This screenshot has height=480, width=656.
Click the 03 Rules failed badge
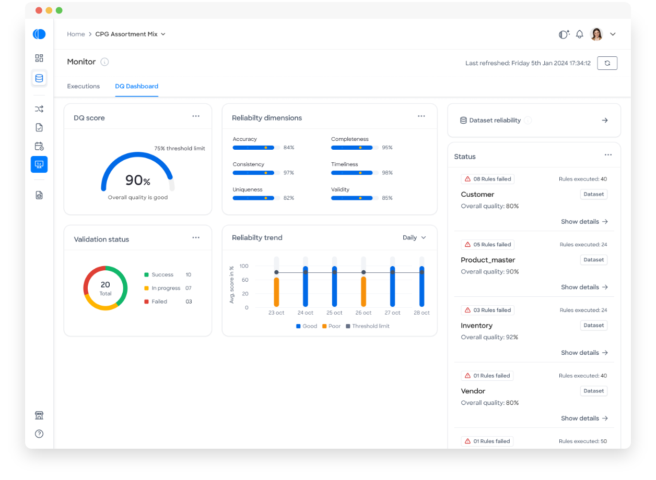click(488, 310)
